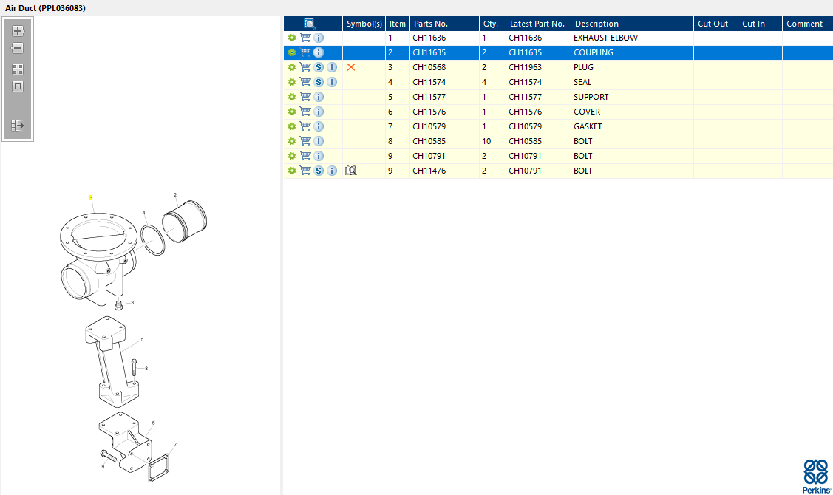Click the four-square grid view icon
833x495 pixels.
[x=18, y=69]
